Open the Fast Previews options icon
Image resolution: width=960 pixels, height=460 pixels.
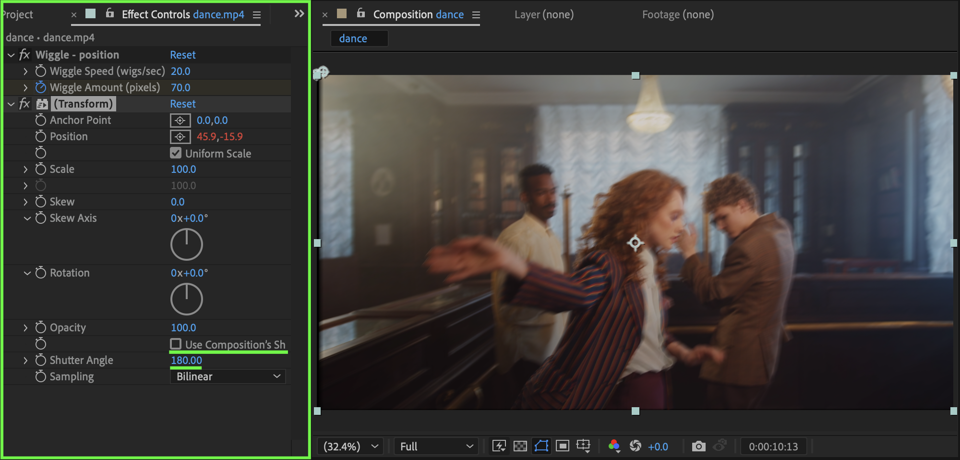pos(499,446)
